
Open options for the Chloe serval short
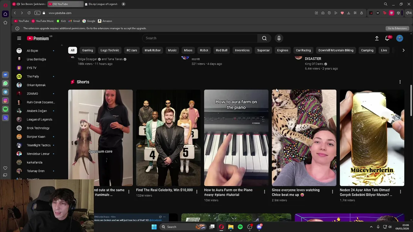(332, 192)
